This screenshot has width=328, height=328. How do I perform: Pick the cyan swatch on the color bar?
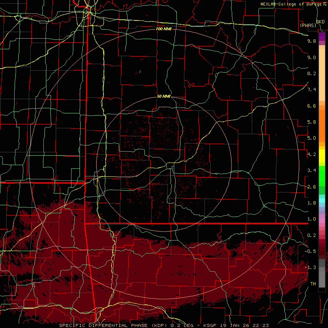(x=322, y=200)
